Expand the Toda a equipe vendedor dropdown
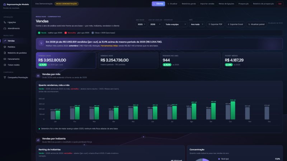Viewport: 287px width, 161px height. tap(175, 24)
